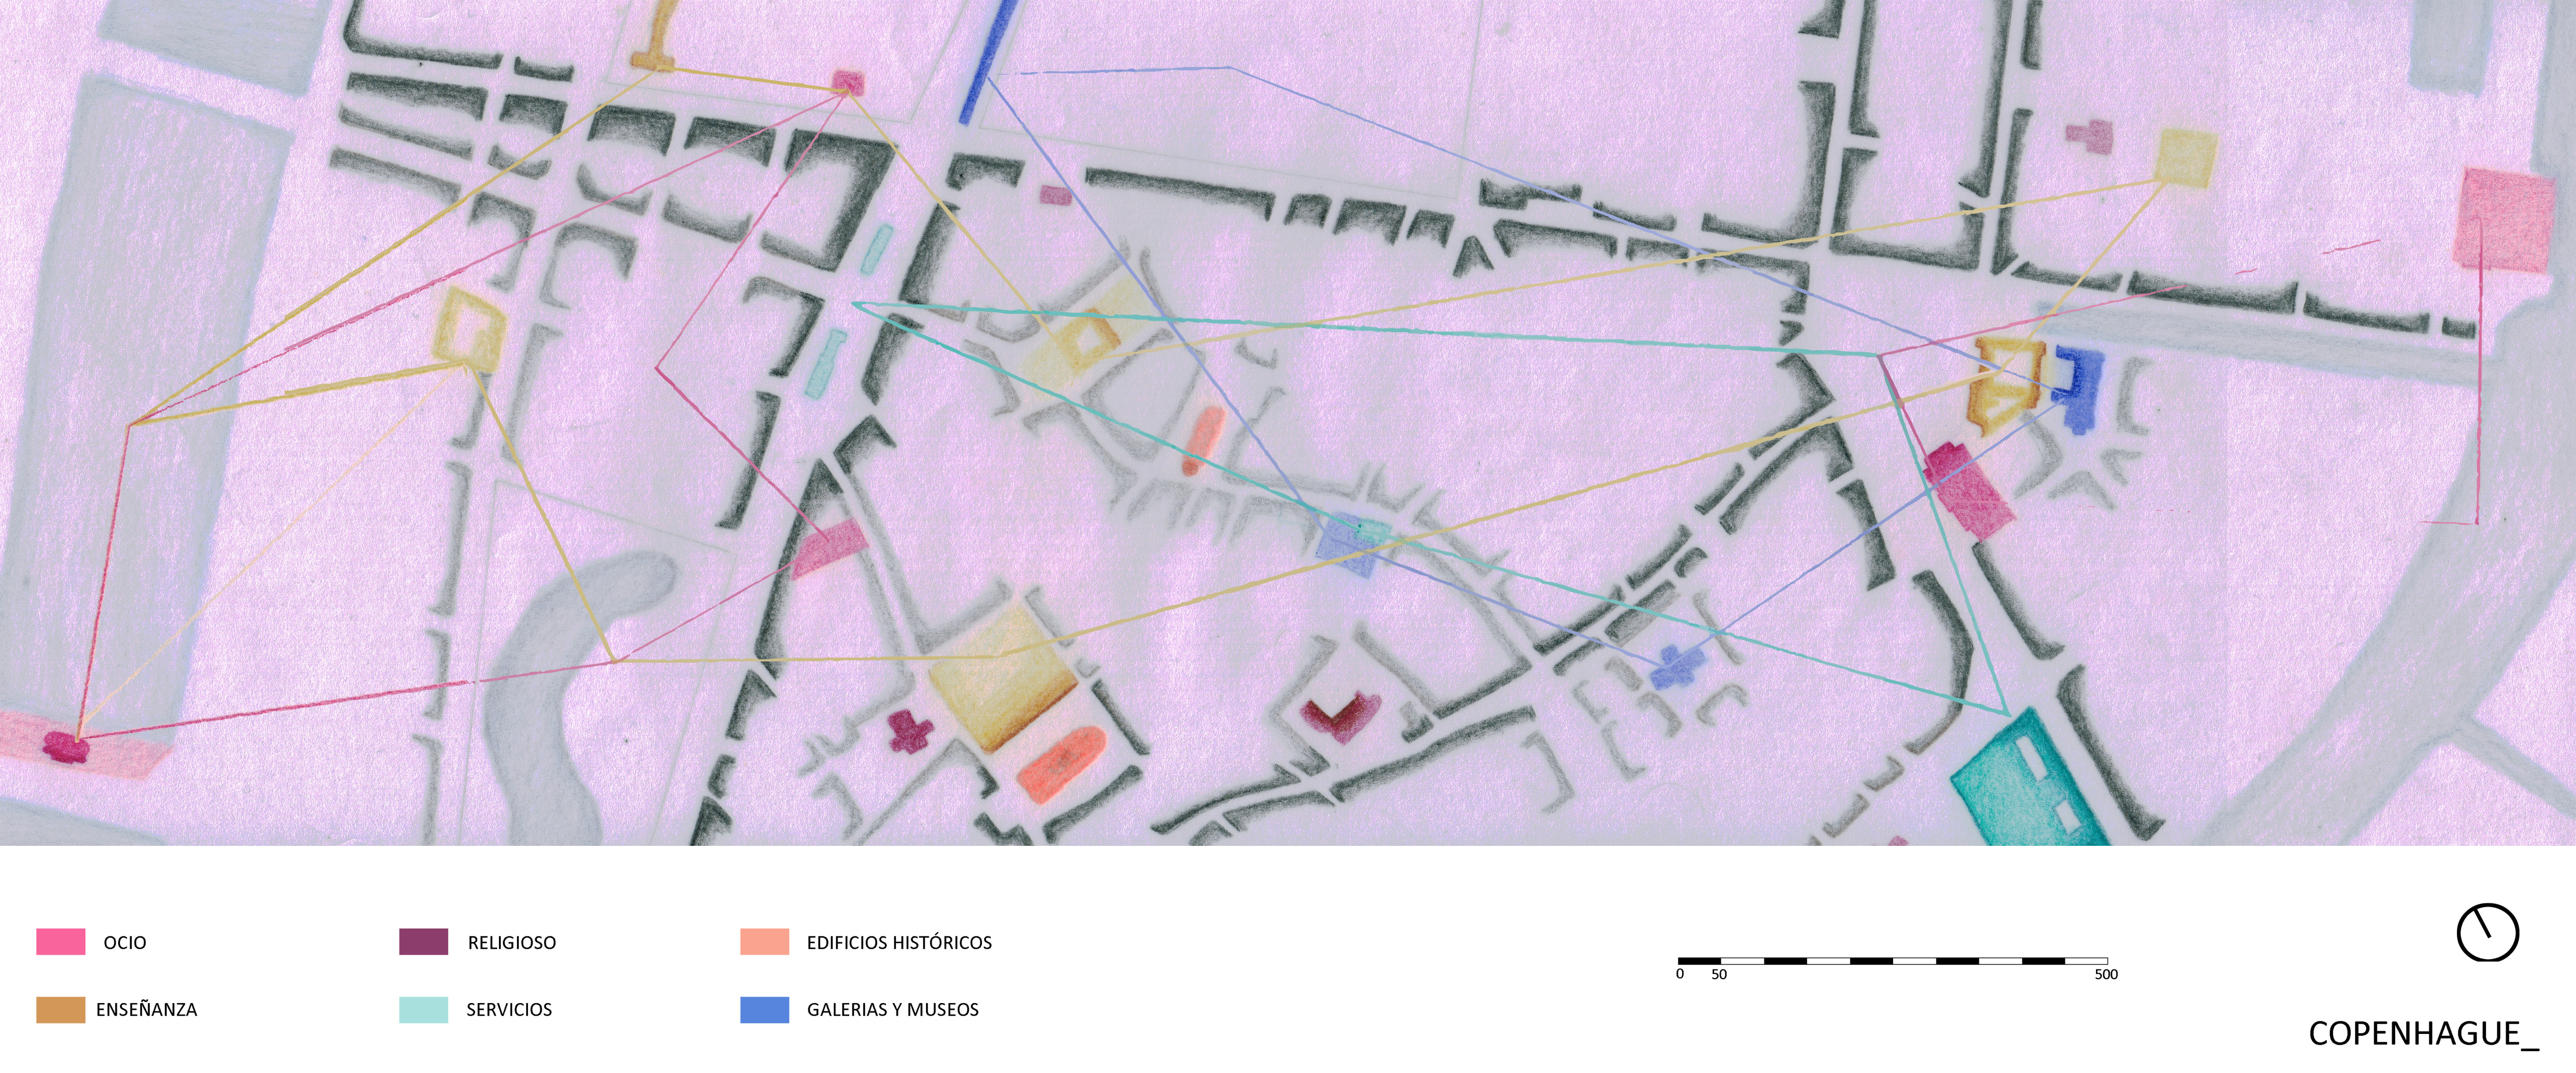Click the salmon rounded historic building at bottom

pos(1063,764)
